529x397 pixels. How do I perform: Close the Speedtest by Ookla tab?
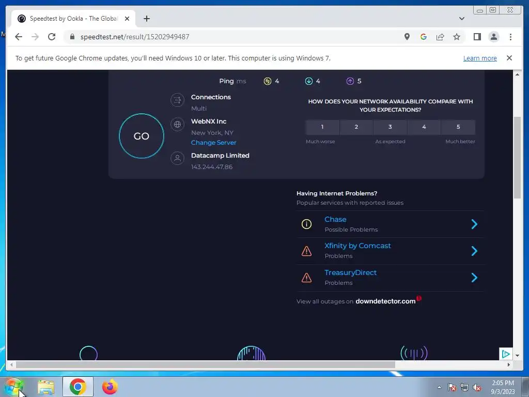[127, 19]
